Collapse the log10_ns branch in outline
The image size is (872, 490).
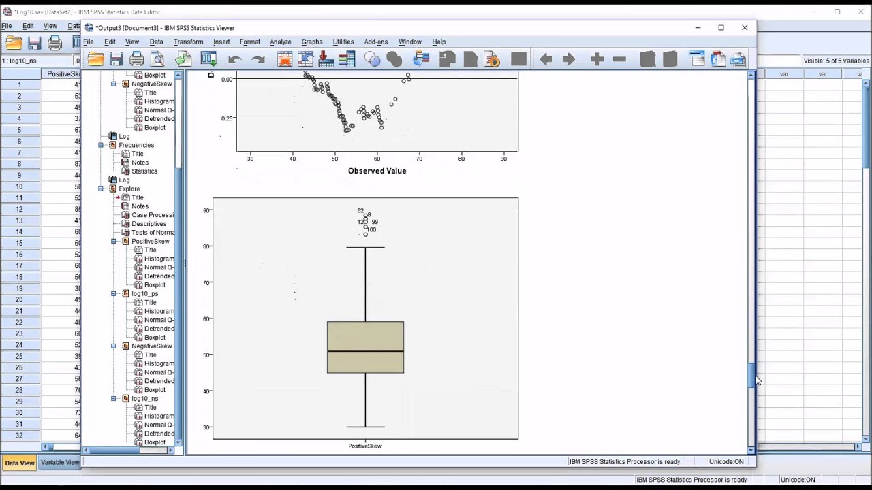114,398
